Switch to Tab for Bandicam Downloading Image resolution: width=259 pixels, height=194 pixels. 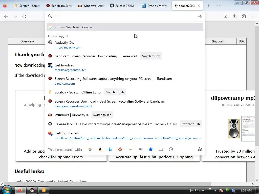(151, 56)
